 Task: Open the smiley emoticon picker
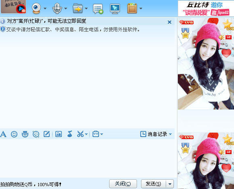click(x=14, y=134)
